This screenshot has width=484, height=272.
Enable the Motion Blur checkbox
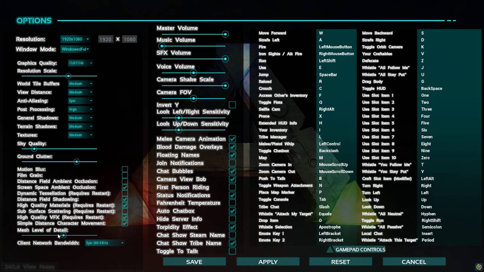click(x=125, y=169)
